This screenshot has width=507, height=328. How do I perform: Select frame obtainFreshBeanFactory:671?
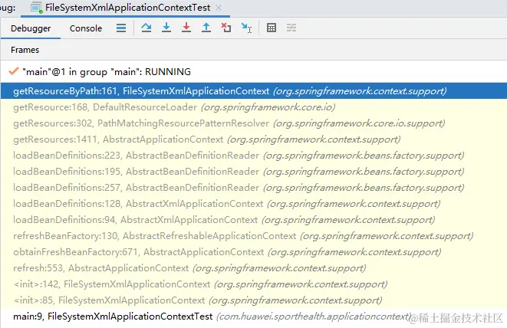tap(254, 252)
